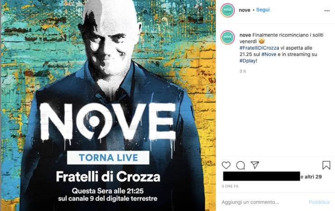Open comments via speech bubble icon
Viewport: 335px width, 211px height.
click(x=240, y=165)
